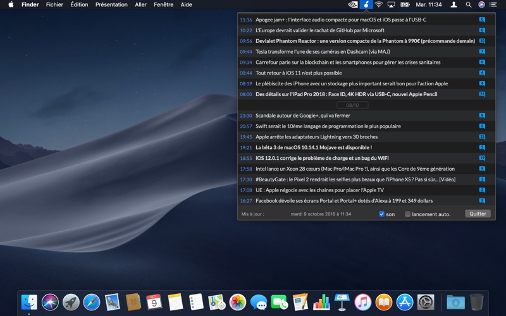Open comments for iOS 12.0.1 WiFi bug article
506x316 pixels.
pyautogui.click(x=482, y=158)
